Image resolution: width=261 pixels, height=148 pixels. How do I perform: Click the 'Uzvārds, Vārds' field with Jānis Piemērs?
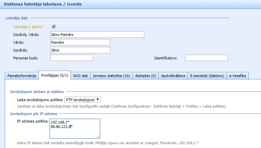pos(97,35)
